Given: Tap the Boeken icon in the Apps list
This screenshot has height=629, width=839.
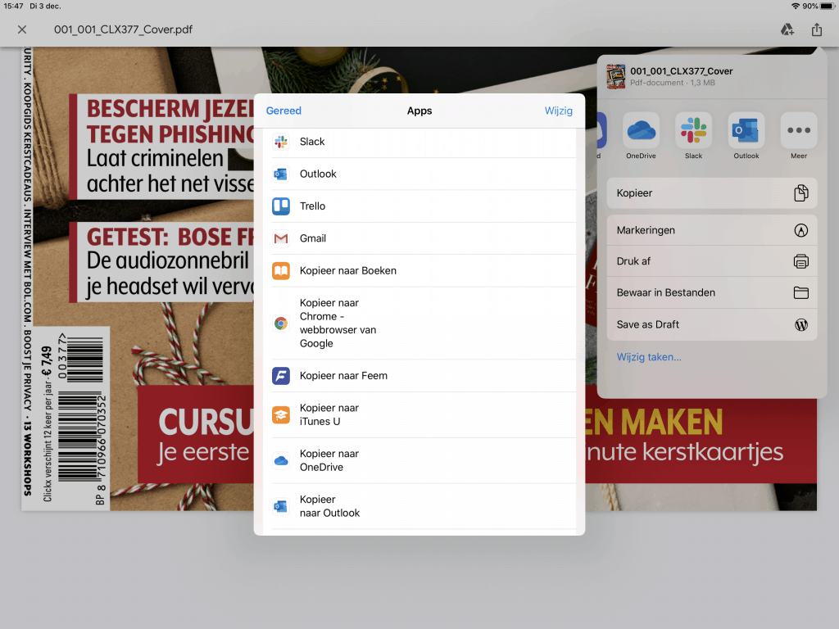Looking at the screenshot, I should tap(281, 270).
